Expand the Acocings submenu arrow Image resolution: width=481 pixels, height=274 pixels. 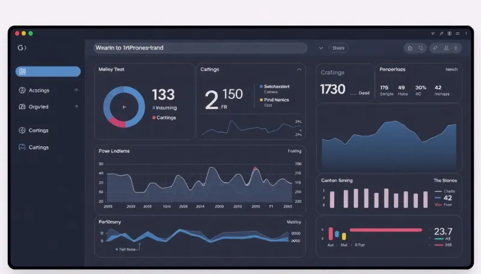click(76, 90)
